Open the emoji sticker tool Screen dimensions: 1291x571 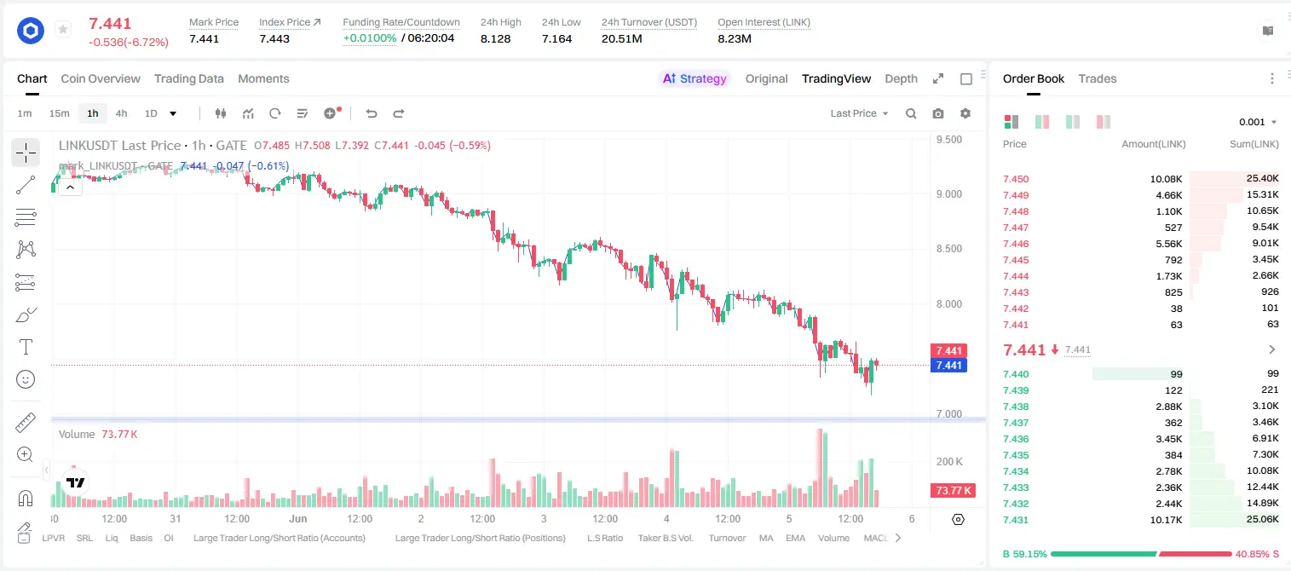[x=26, y=379]
